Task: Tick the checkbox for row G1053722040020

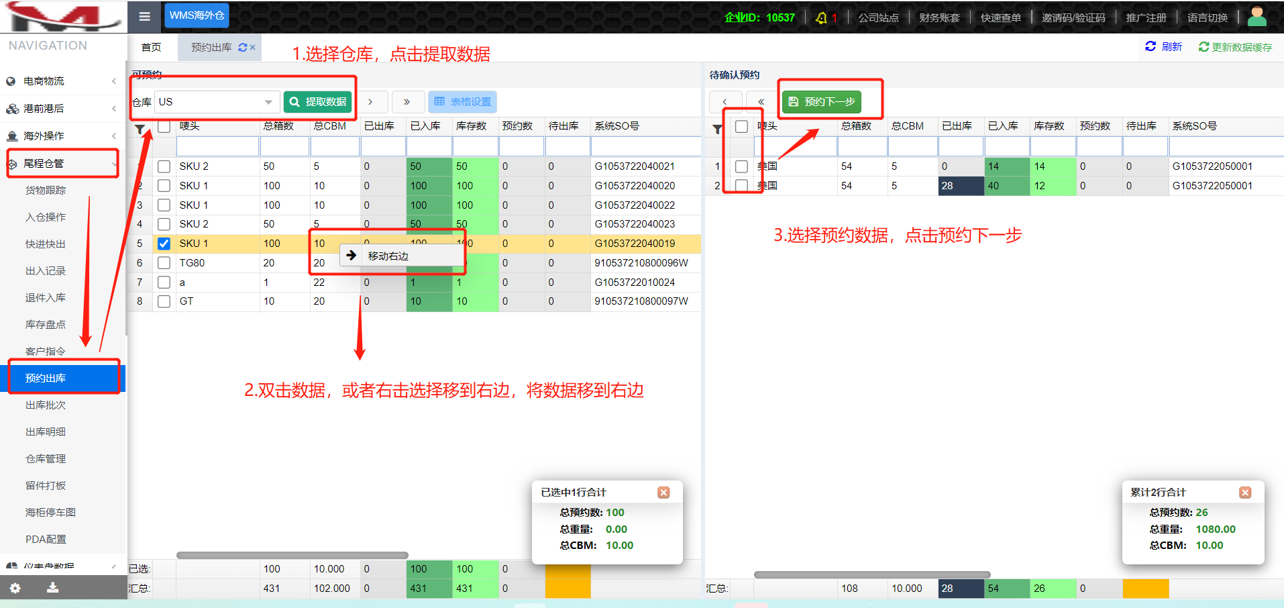Action: pyautogui.click(x=164, y=186)
